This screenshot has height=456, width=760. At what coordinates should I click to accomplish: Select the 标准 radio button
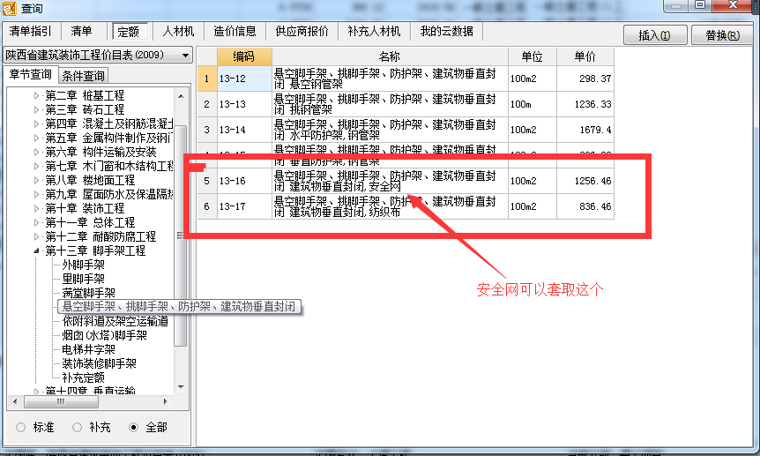pyautogui.click(x=21, y=428)
